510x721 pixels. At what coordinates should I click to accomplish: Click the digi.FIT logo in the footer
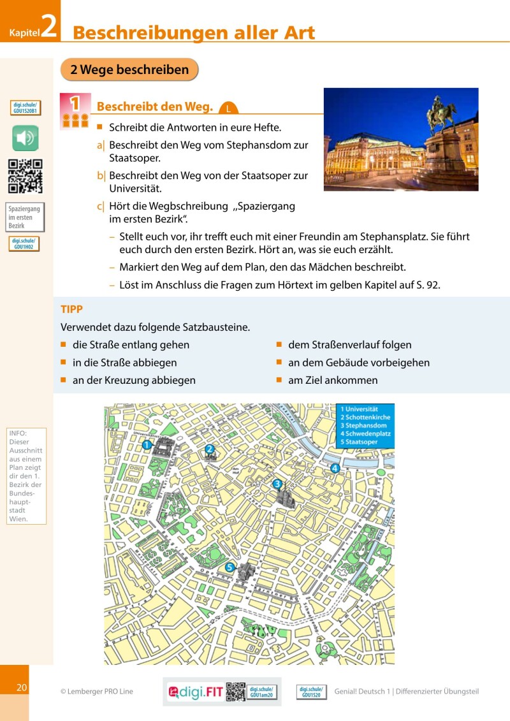pos(196,692)
